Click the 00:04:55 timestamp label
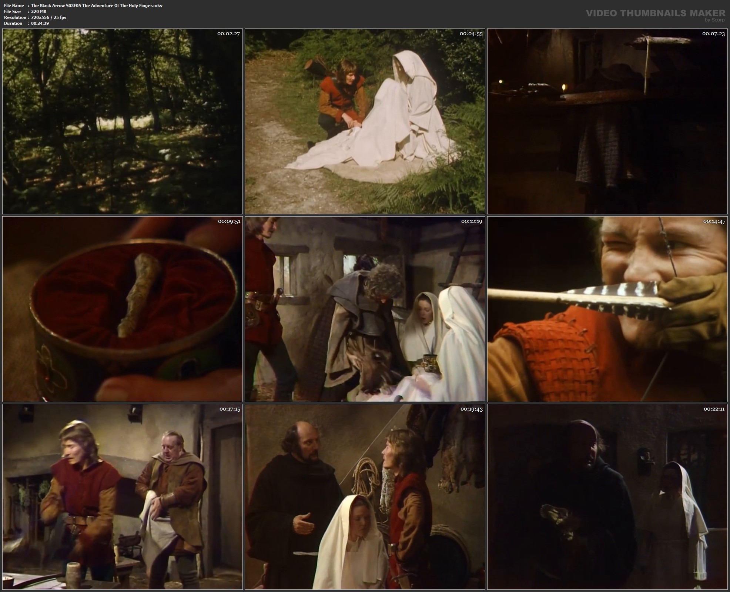Image resolution: width=730 pixels, height=592 pixels. (471, 34)
